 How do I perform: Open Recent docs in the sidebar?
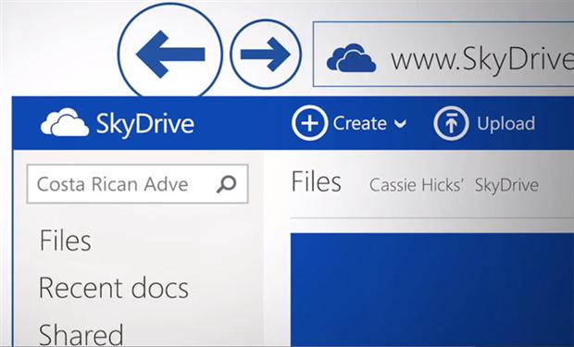click(x=114, y=288)
